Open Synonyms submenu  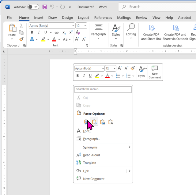pos(103,147)
